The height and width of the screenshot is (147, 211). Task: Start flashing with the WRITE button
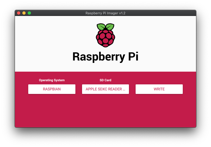tap(159, 89)
